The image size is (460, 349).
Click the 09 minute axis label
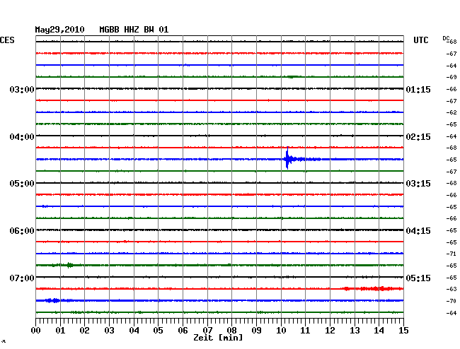click(x=256, y=331)
